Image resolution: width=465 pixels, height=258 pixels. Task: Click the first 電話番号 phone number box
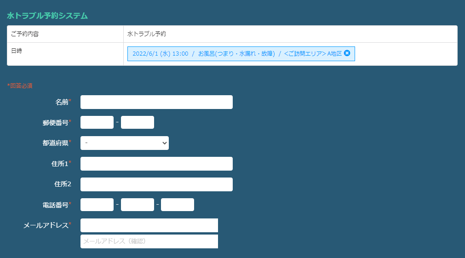pyautogui.click(x=97, y=205)
